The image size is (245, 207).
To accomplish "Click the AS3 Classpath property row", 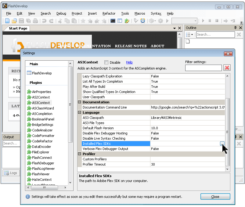I will 153,118.
